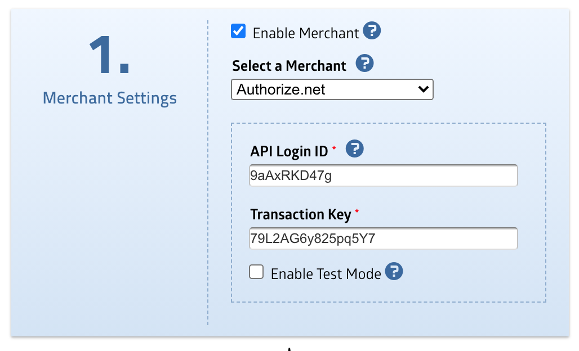Click the API Login ID label
The image size is (579, 351).
pyautogui.click(x=289, y=151)
